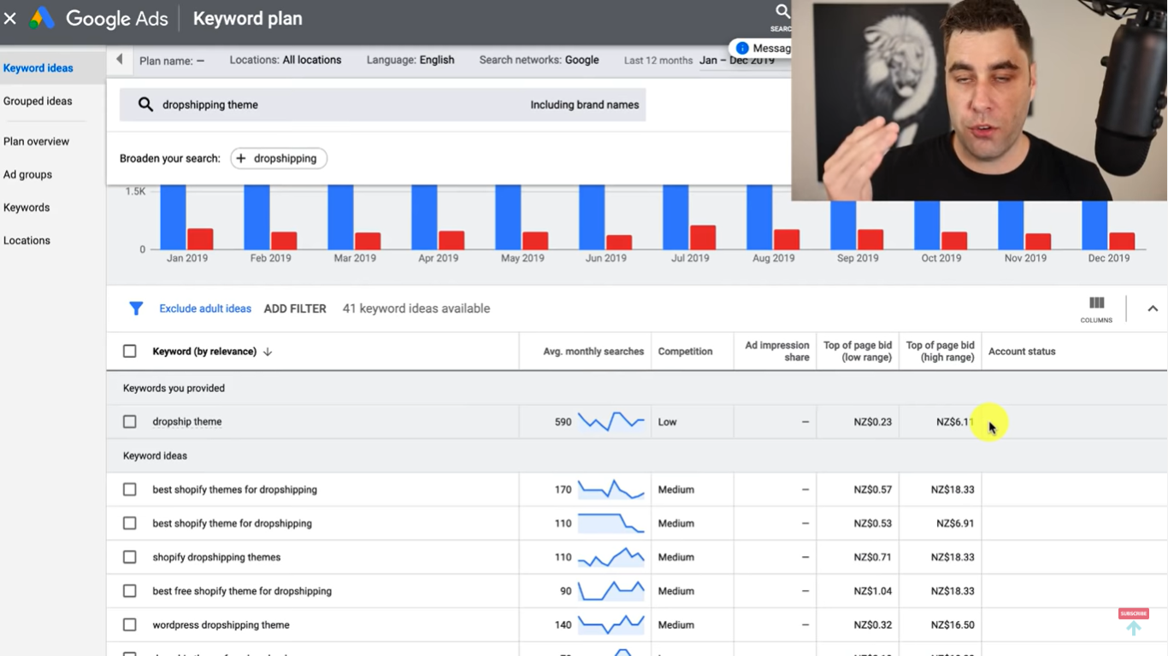
Task: Click the 'NZ$0.23' low range bid
Action: (872, 421)
